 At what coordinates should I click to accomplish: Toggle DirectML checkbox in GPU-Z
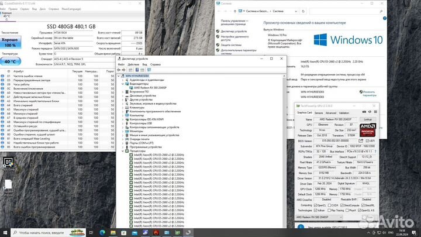(x=363, y=205)
